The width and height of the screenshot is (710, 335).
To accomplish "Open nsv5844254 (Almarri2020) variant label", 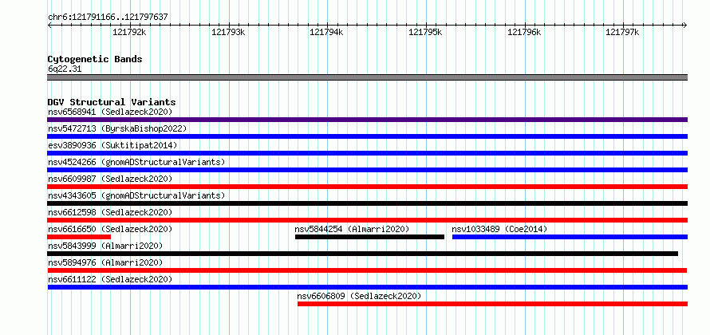I will pos(352,229).
